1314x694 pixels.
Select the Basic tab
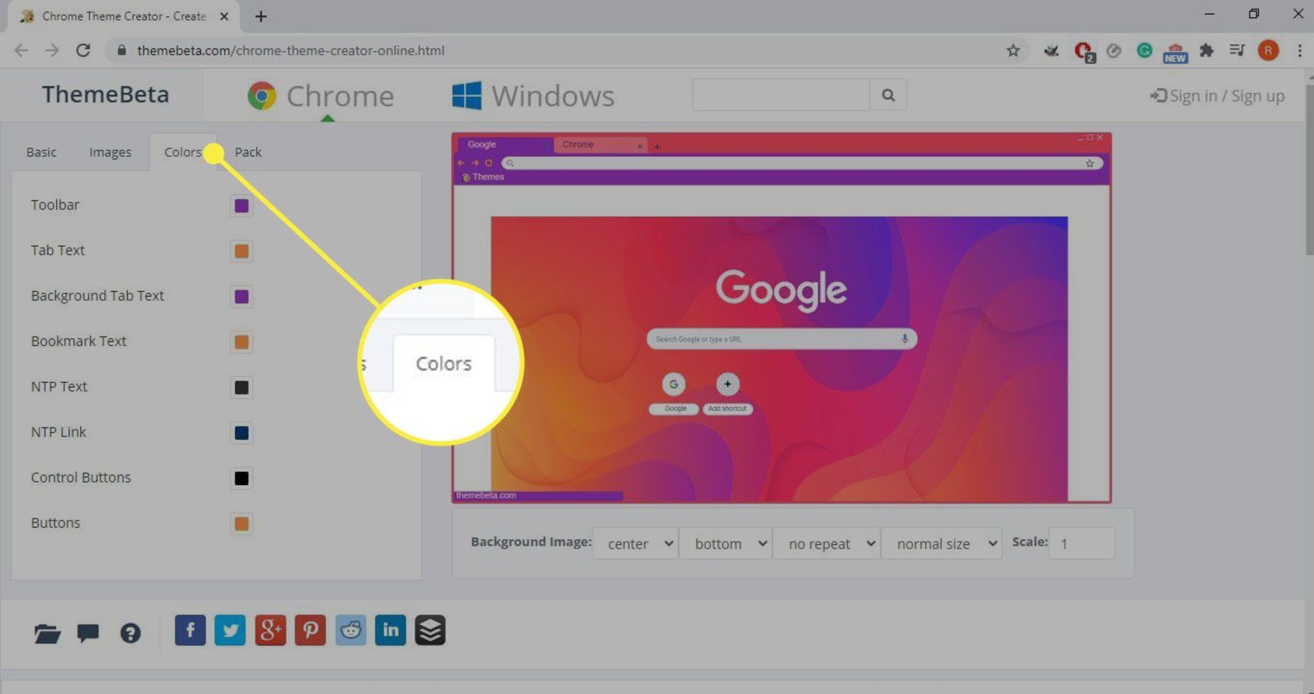(41, 151)
